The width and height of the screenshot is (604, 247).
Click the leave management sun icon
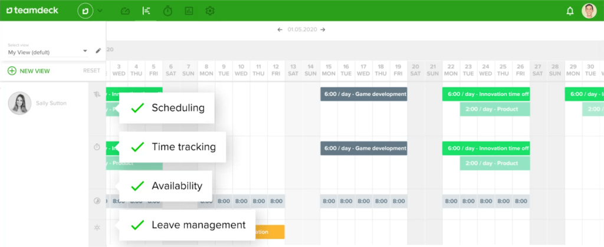97,227
